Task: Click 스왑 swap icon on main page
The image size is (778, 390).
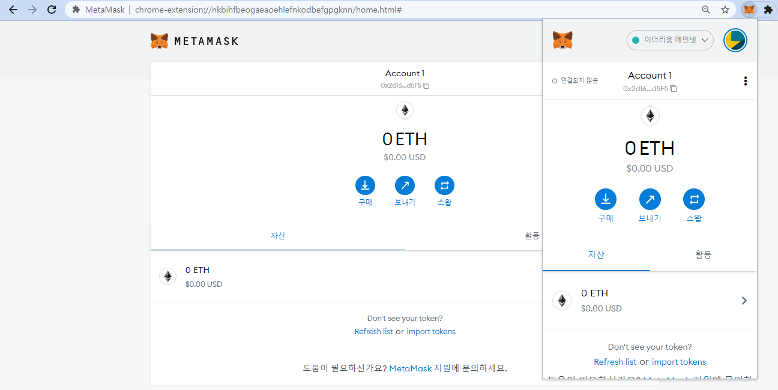Action: 444,185
